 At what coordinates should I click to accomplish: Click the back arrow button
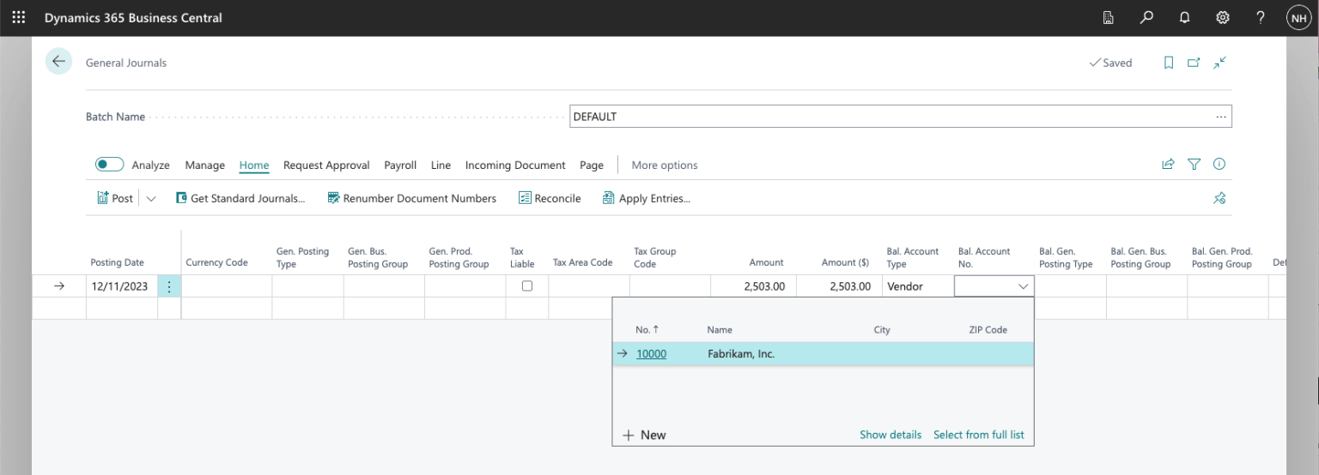(x=58, y=62)
